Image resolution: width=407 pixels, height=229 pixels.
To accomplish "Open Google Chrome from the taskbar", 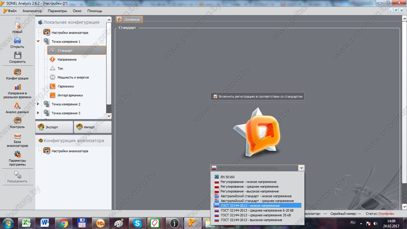I will coord(64,223).
